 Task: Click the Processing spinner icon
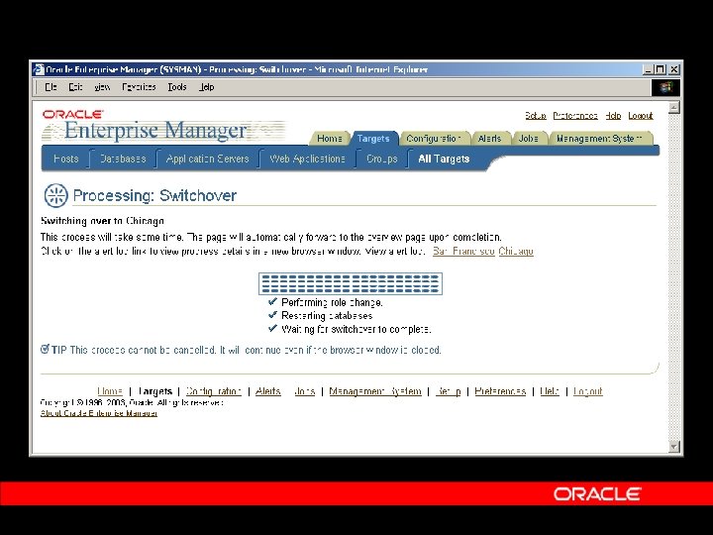55,195
